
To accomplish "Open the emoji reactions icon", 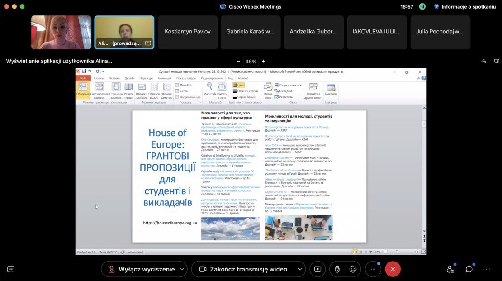I will [x=353, y=269].
